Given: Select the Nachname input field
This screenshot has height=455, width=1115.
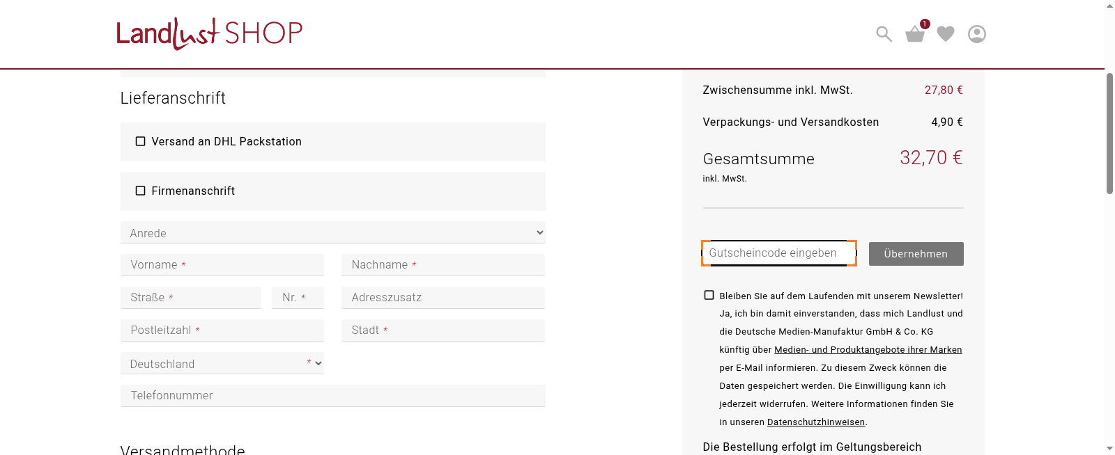Looking at the screenshot, I should [443, 265].
